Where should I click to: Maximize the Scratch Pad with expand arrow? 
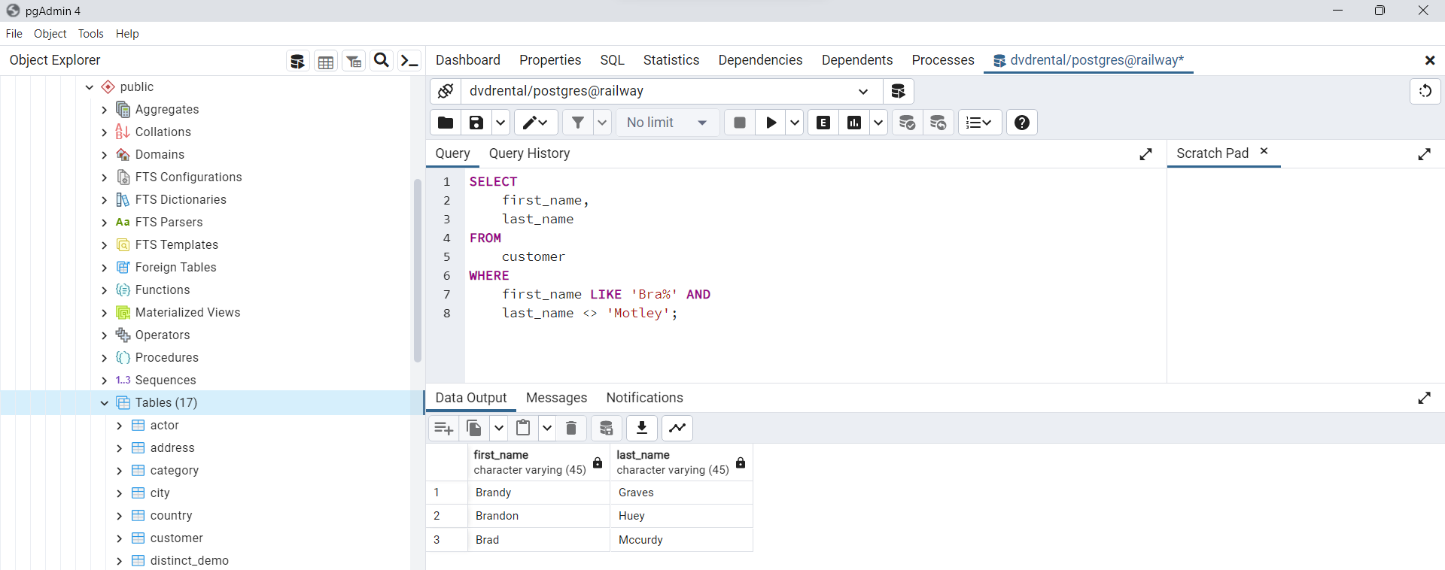pos(1424,154)
